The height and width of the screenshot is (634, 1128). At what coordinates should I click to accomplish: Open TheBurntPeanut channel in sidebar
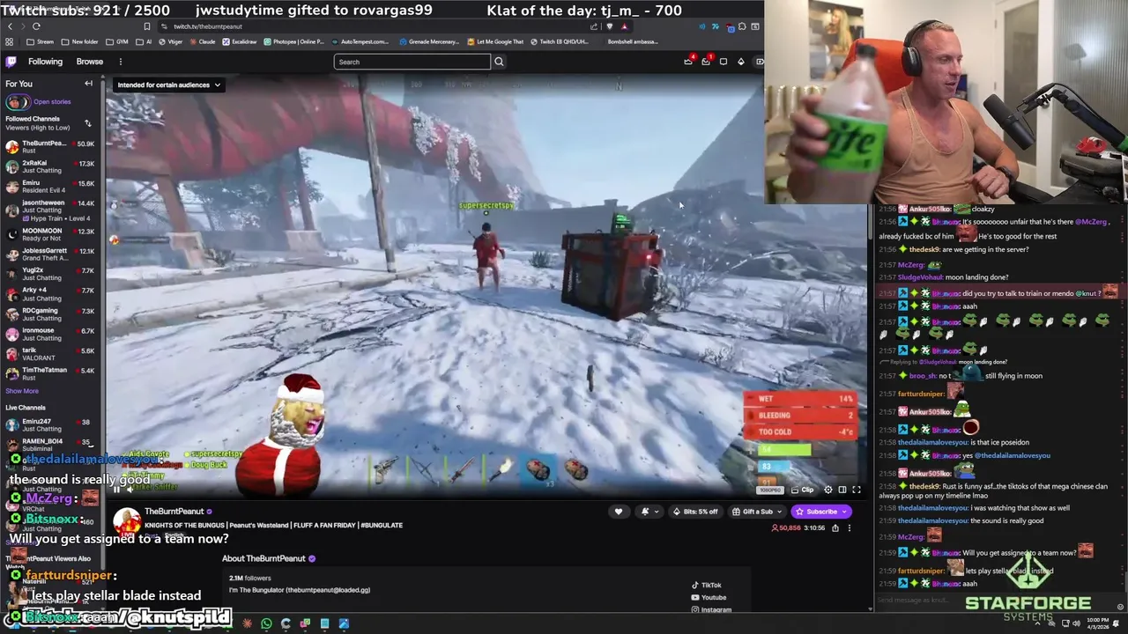50,147
